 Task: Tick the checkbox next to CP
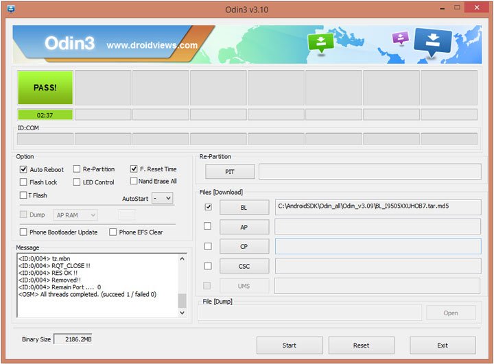point(208,246)
